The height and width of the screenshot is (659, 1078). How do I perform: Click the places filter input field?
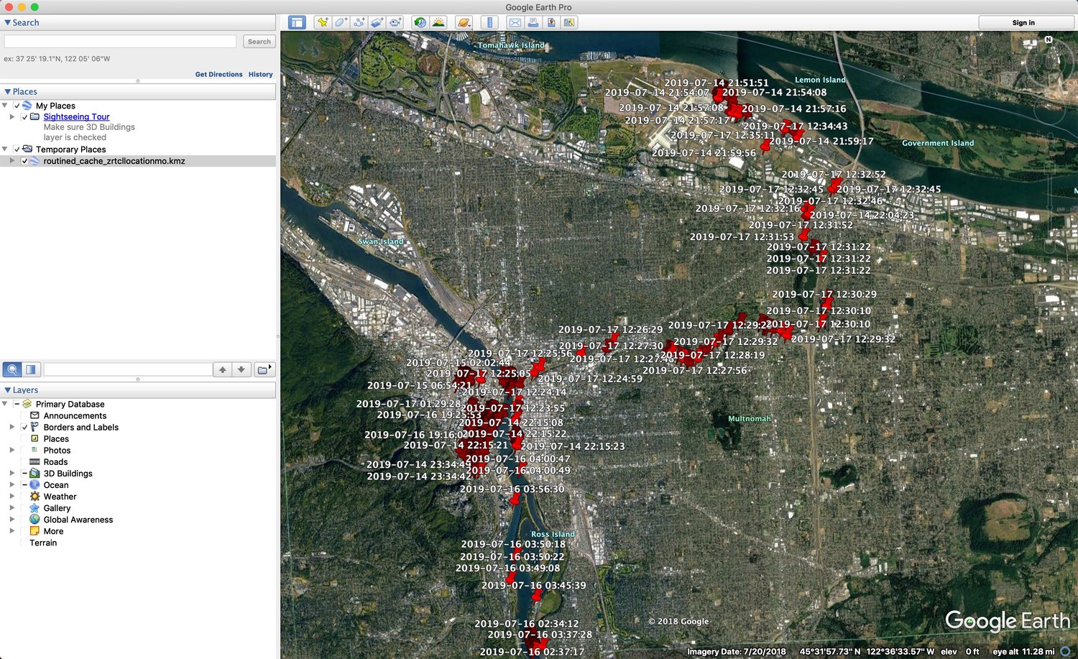pos(128,369)
